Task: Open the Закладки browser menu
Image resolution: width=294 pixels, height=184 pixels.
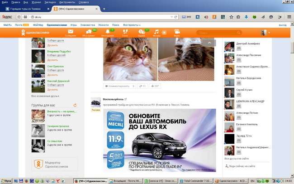Action: pyautogui.click(x=50, y=2)
